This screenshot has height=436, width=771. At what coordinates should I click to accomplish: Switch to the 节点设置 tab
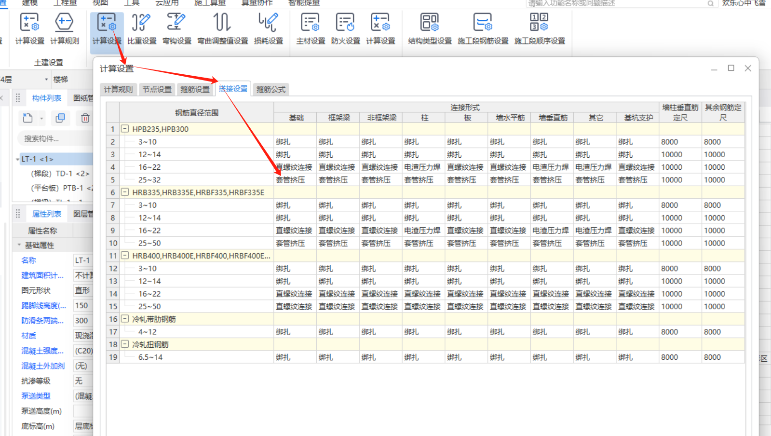[x=157, y=89]
